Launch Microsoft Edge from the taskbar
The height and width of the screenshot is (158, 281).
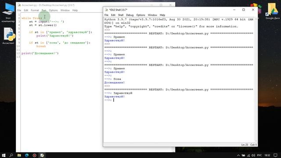click(x=27, y=155)
